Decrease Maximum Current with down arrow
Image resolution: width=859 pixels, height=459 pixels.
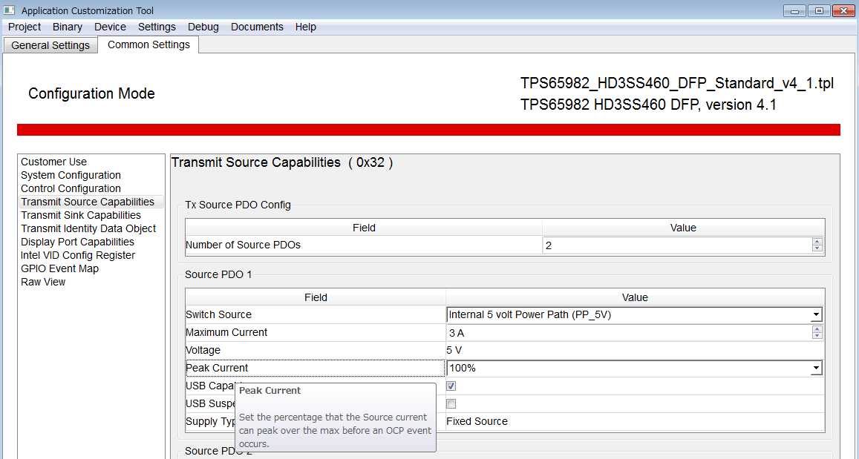(817, 336)
